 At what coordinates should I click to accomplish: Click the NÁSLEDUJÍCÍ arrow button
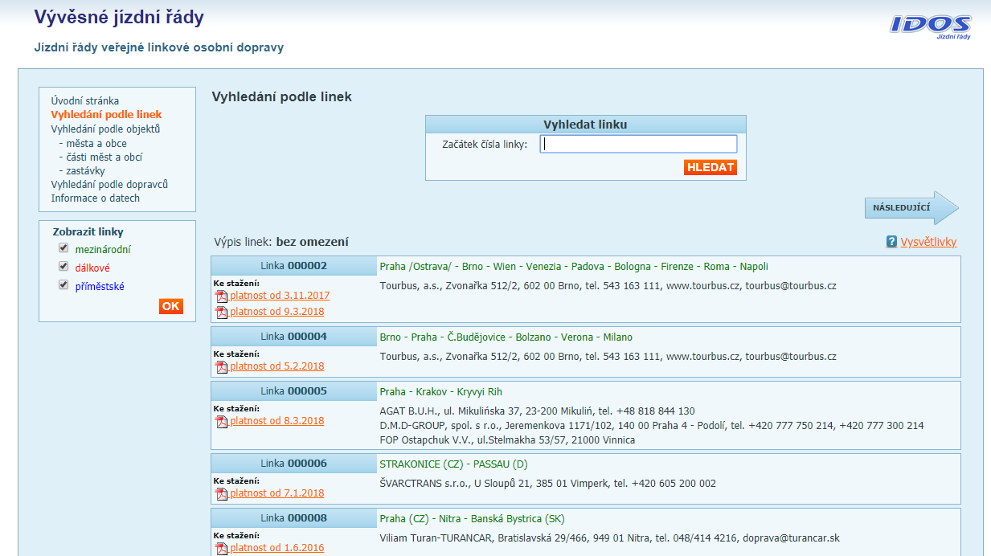[911, 208]
